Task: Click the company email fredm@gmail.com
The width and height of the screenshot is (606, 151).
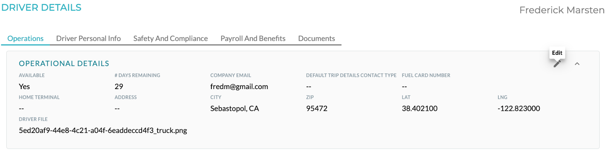Action: point(239,87)
